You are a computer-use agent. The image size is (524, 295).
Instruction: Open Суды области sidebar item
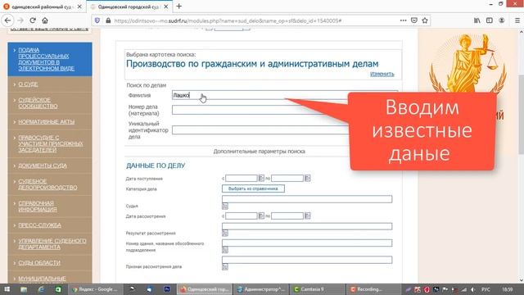coord(50,263)
